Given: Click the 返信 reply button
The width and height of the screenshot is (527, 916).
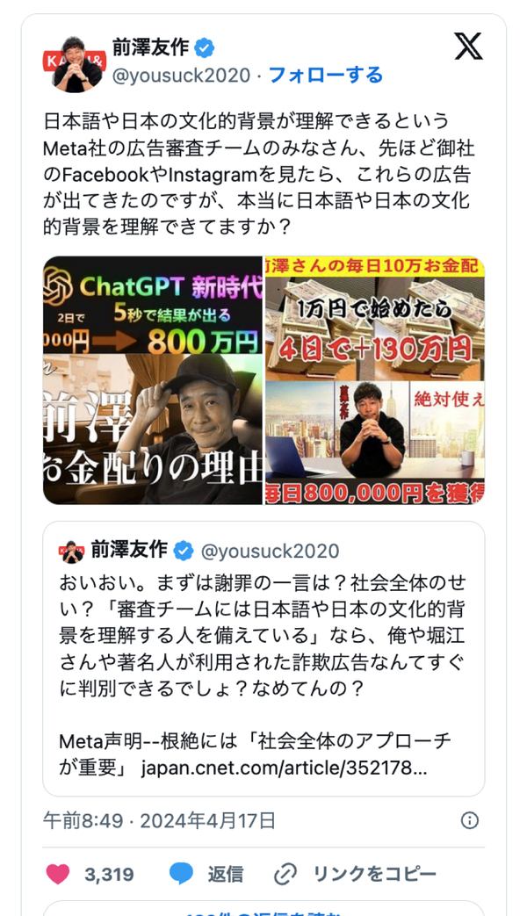Looking at the screenshot, I should 225,875.
